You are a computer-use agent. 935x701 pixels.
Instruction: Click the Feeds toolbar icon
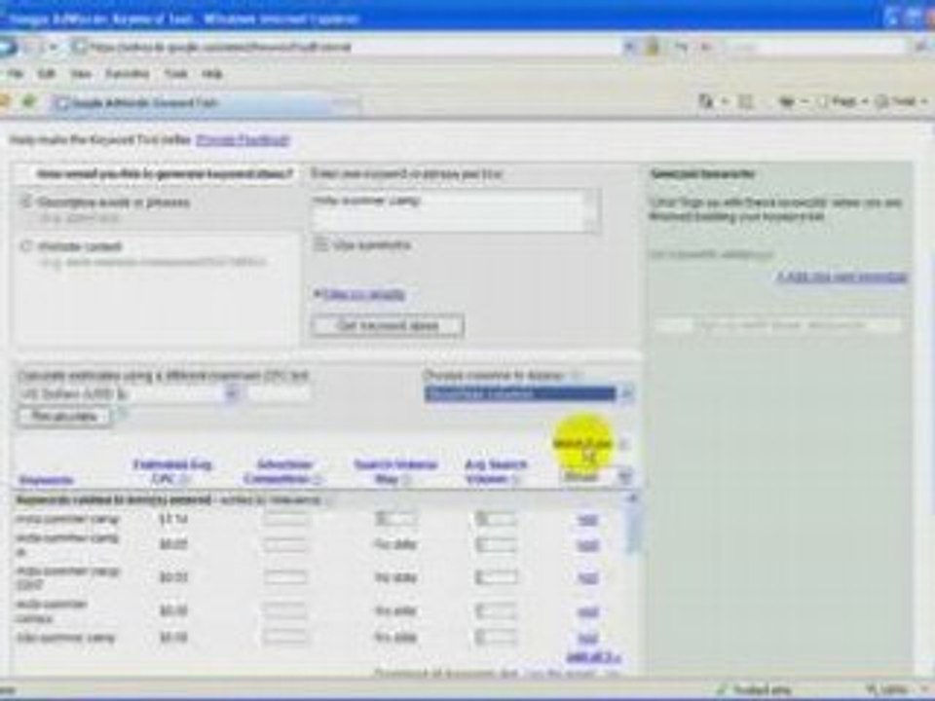(745, 102)
